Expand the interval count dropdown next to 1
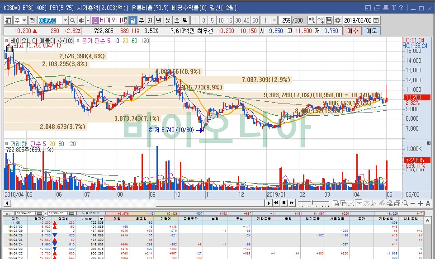Image resolution: width=435 pixels, height=259 pixels. [x=274, y=20]
